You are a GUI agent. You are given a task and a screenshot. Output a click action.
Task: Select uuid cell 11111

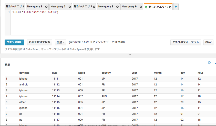click(x=56, y=79)
